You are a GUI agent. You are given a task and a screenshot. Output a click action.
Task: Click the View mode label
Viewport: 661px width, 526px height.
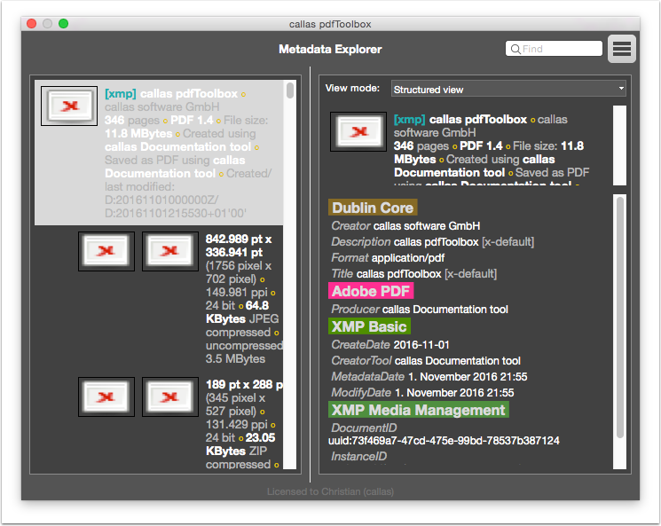tap(352, 88)
